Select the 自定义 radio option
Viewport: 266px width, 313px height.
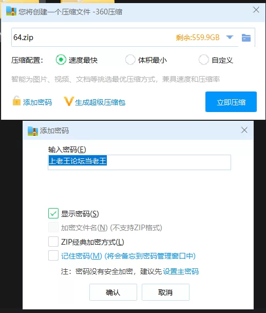[x=203, y=60]
